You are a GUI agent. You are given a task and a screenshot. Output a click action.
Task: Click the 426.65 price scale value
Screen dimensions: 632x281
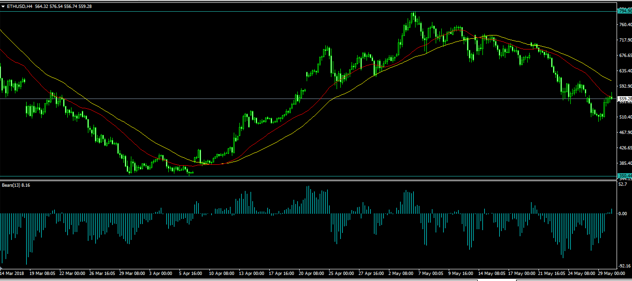tap(625, 148)
